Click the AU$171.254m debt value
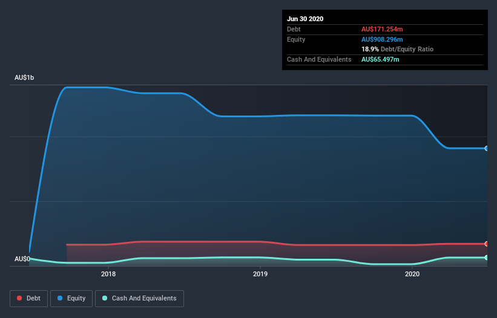The image size is (497, 318). 382,29
